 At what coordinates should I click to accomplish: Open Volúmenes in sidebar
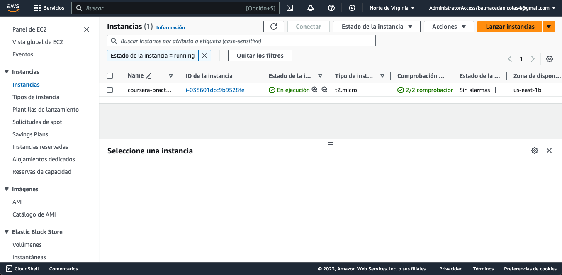click(x=27, y=245)
